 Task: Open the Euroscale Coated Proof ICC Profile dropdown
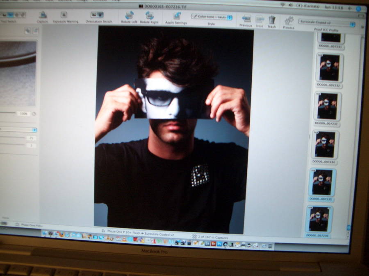click(x=327, y=23)
